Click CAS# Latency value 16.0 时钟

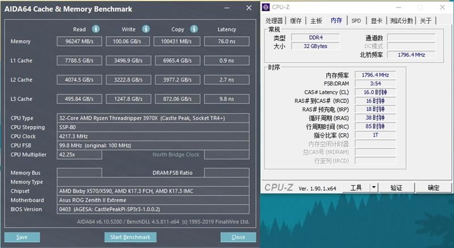[x=375, y=92]
